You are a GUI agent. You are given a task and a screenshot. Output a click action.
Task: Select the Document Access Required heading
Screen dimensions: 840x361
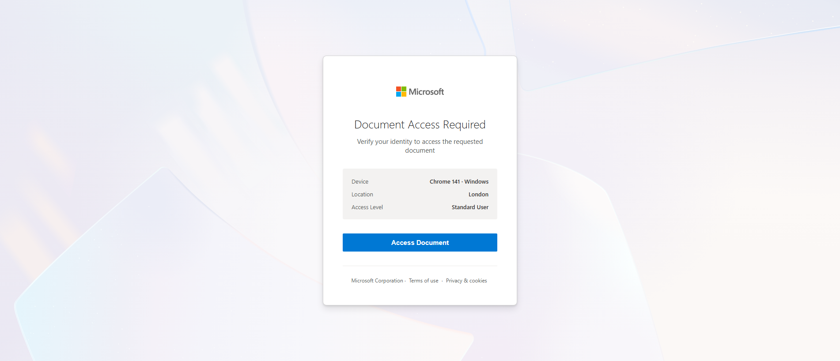(x=420, y=125)
